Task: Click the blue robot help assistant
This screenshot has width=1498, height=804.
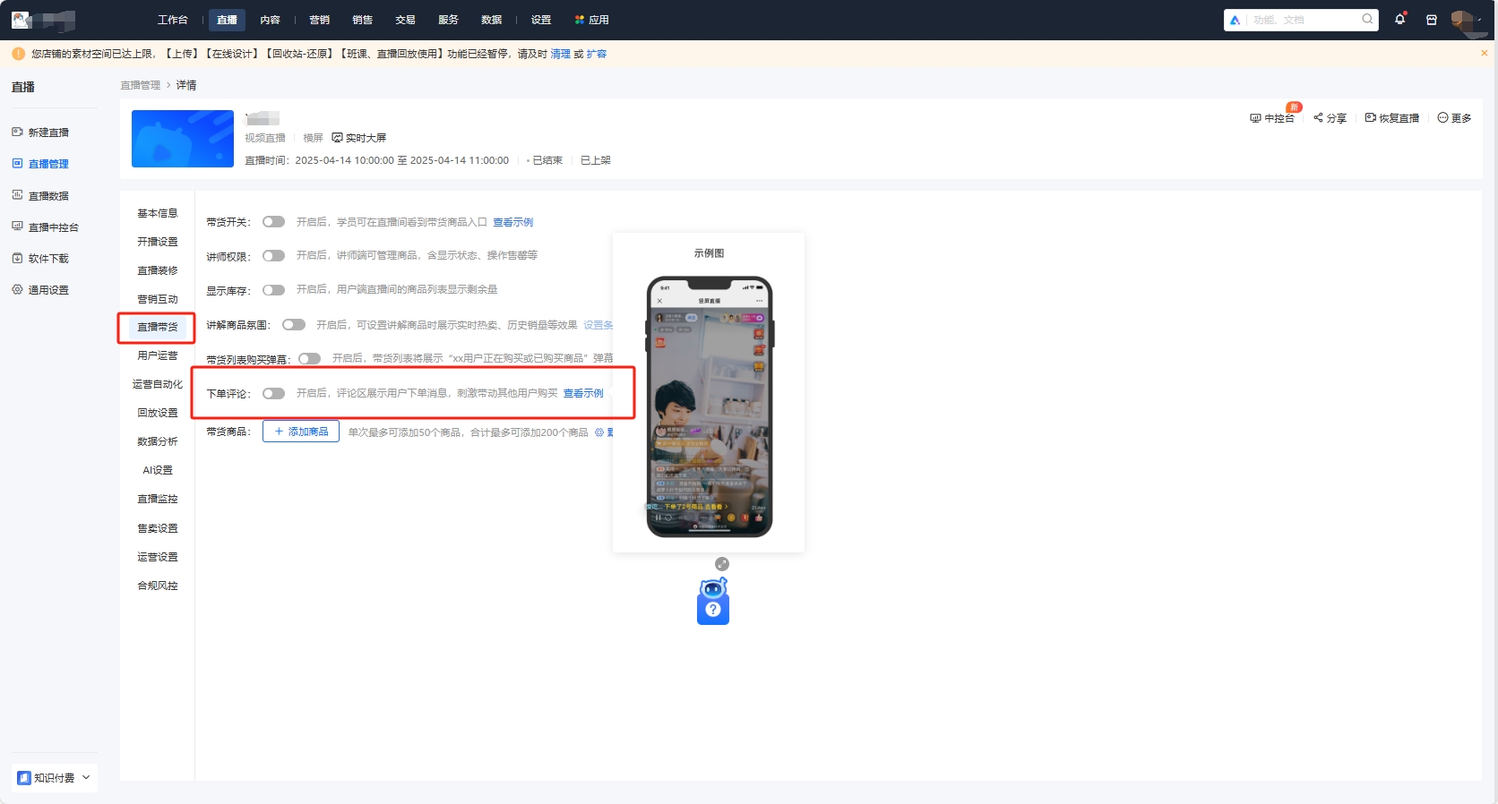Action: [x=713, y=602]
